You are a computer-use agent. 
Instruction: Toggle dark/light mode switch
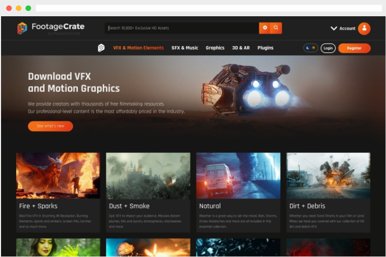click(x=310, y=48)
